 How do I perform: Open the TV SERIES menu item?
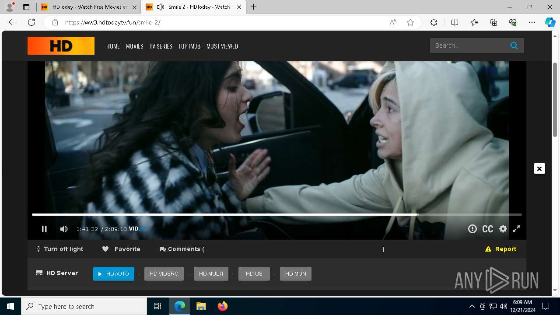coord(161,46)
